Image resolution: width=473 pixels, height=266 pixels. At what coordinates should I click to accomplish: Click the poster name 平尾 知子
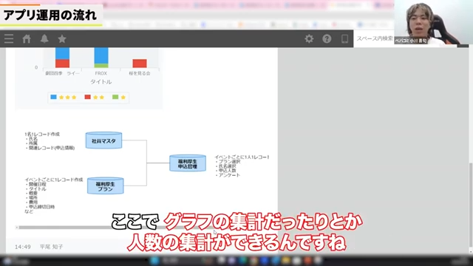51,247
